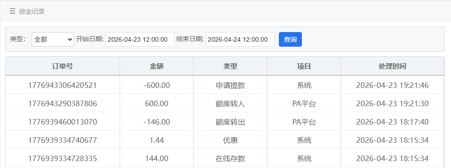Click the 资金记录 page title
Viewport: 451px width, 168px height.
[32, 11]
